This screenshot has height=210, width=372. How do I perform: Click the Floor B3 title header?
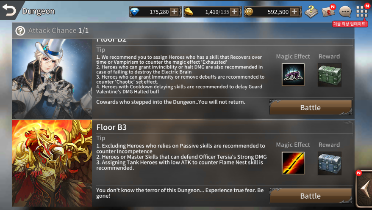pos(111,127)
